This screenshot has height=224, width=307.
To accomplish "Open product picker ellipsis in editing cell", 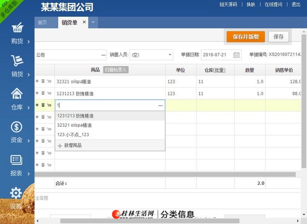I will (160, 105).
